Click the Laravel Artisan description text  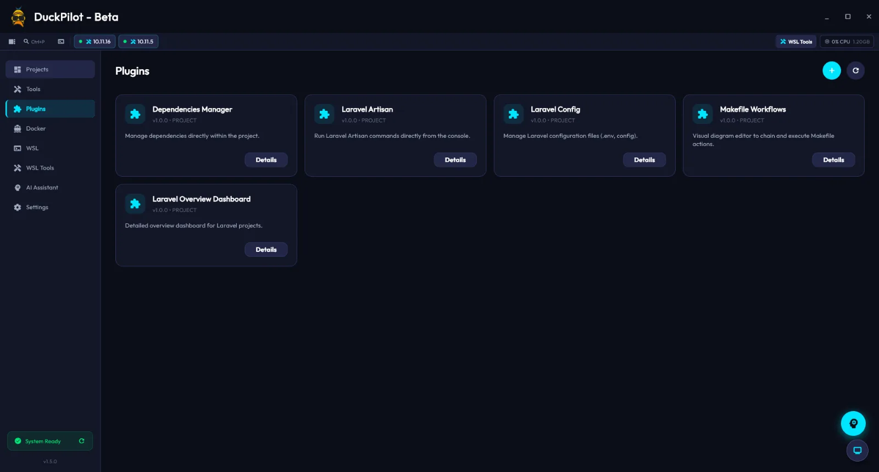[x=392, y=136]
